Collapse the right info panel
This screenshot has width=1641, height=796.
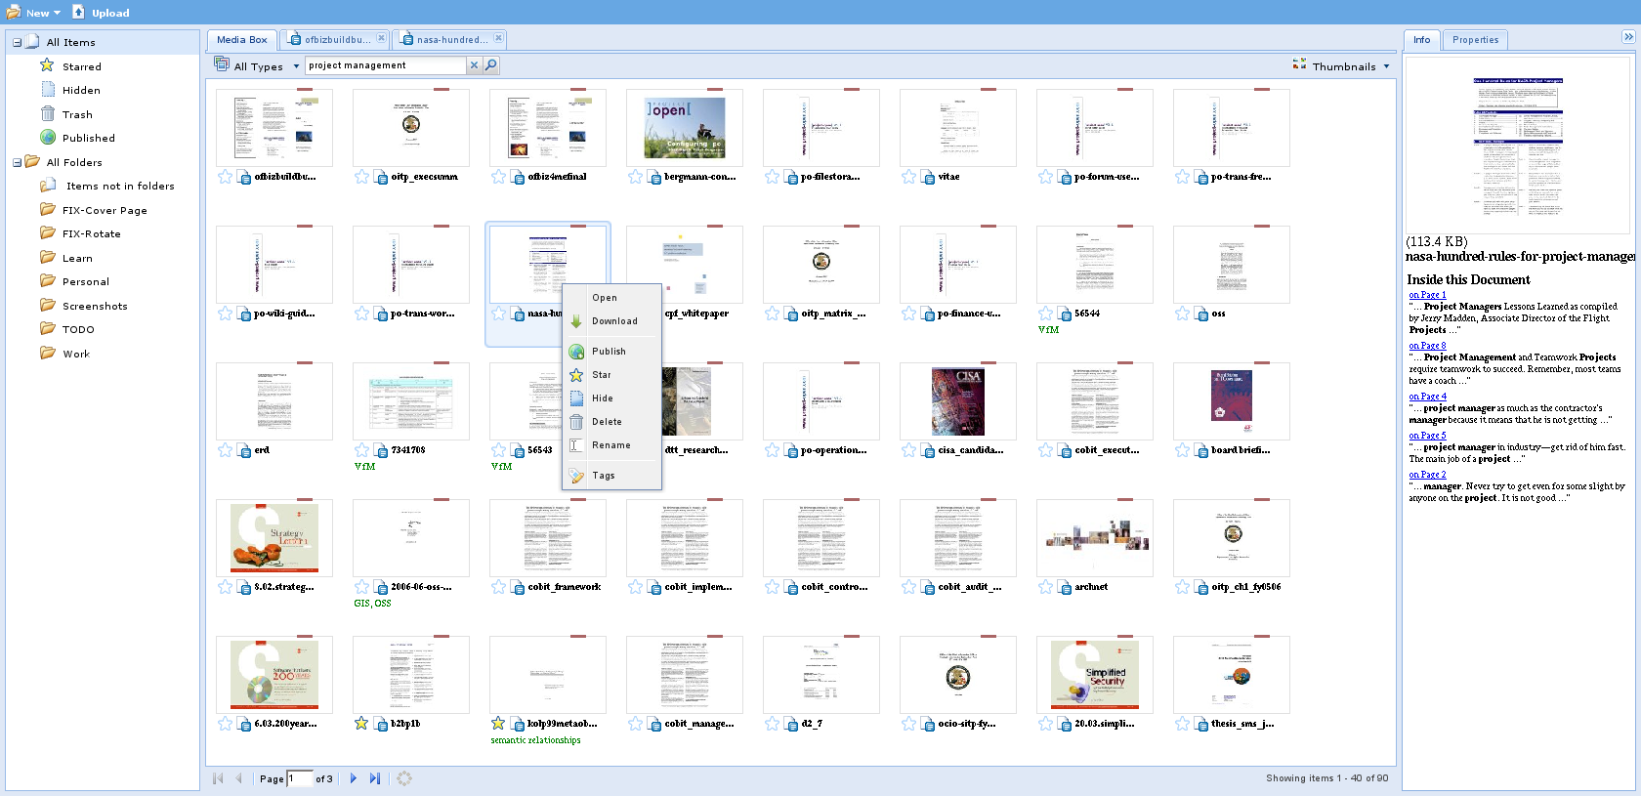(1628, 37)
